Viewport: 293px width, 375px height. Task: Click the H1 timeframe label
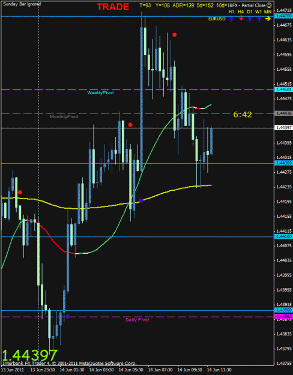tap(231, 11)
